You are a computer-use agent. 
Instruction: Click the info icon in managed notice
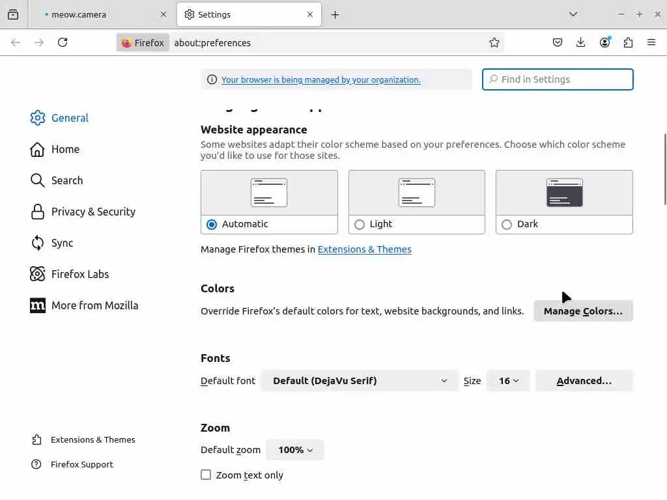(x=212, y=79)
